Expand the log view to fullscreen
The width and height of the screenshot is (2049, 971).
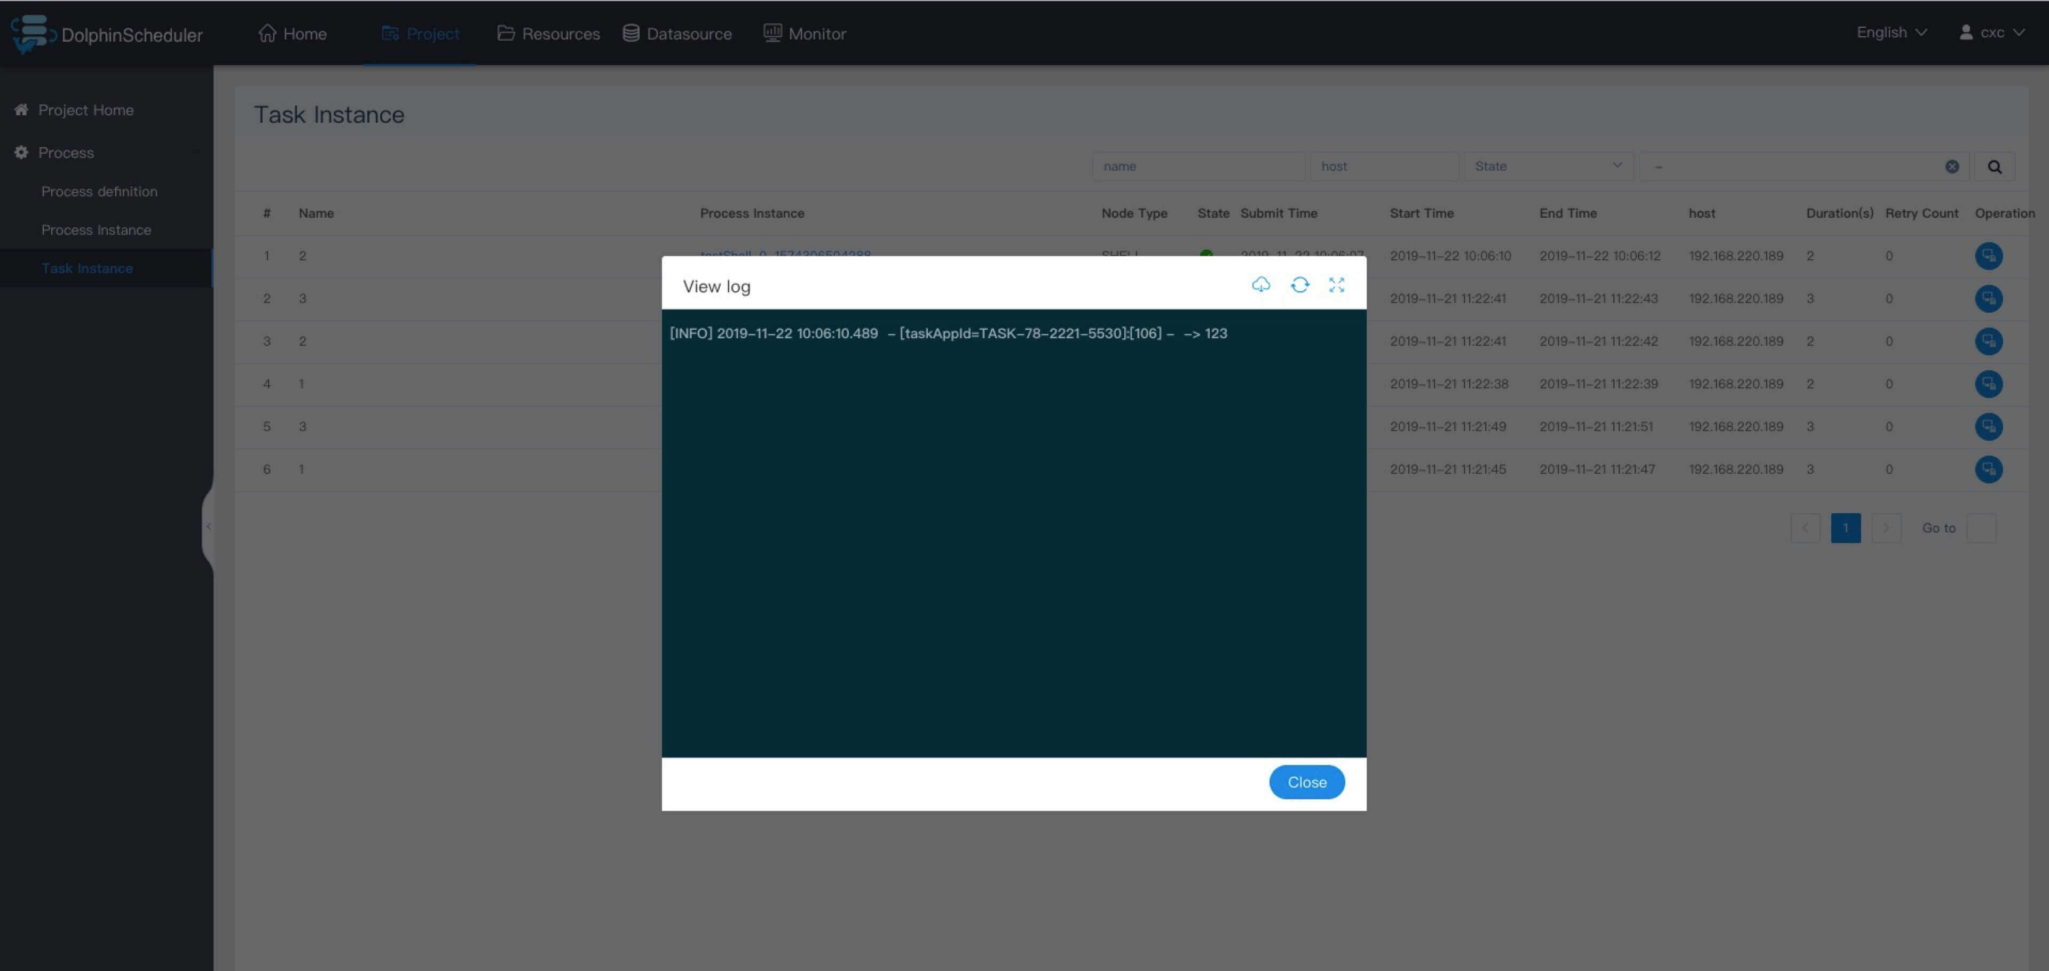pos(1336,284)
